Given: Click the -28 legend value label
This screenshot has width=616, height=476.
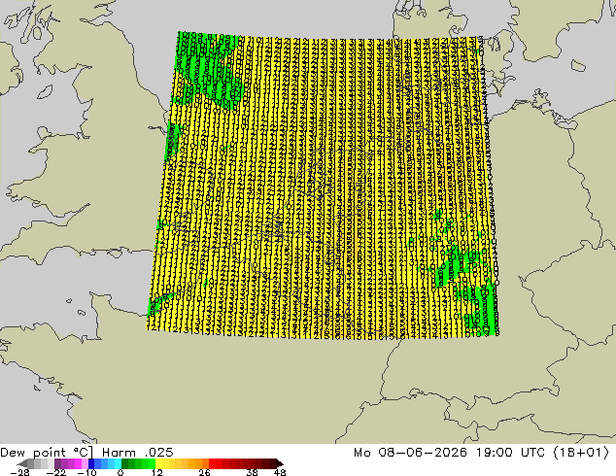Looking at the screenshot, I should pos(19,472).
